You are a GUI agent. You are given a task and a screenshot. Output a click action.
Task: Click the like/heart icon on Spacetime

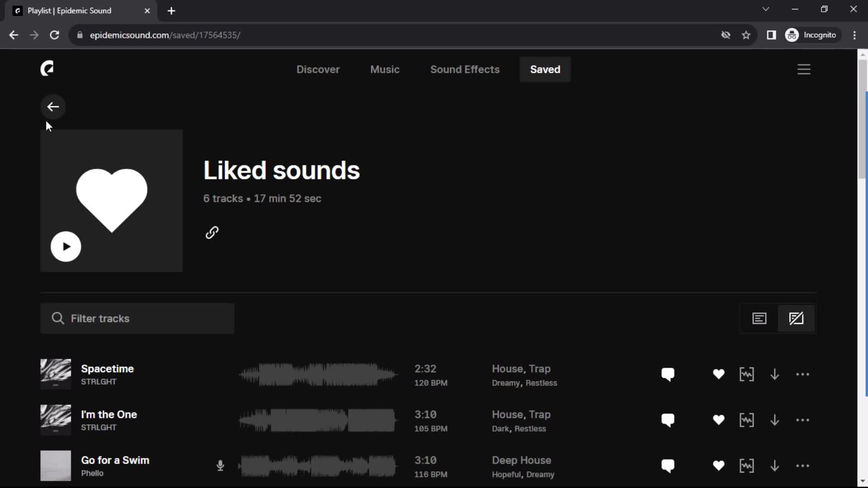click(x=719, y=374)
